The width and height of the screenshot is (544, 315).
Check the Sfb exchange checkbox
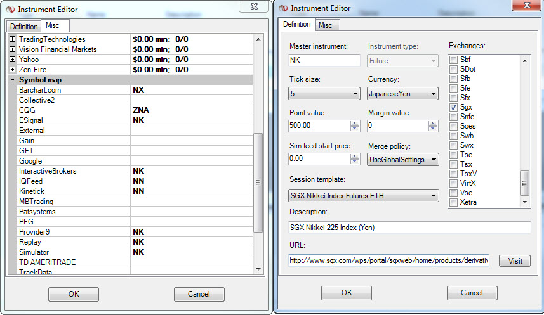(453, 79)
